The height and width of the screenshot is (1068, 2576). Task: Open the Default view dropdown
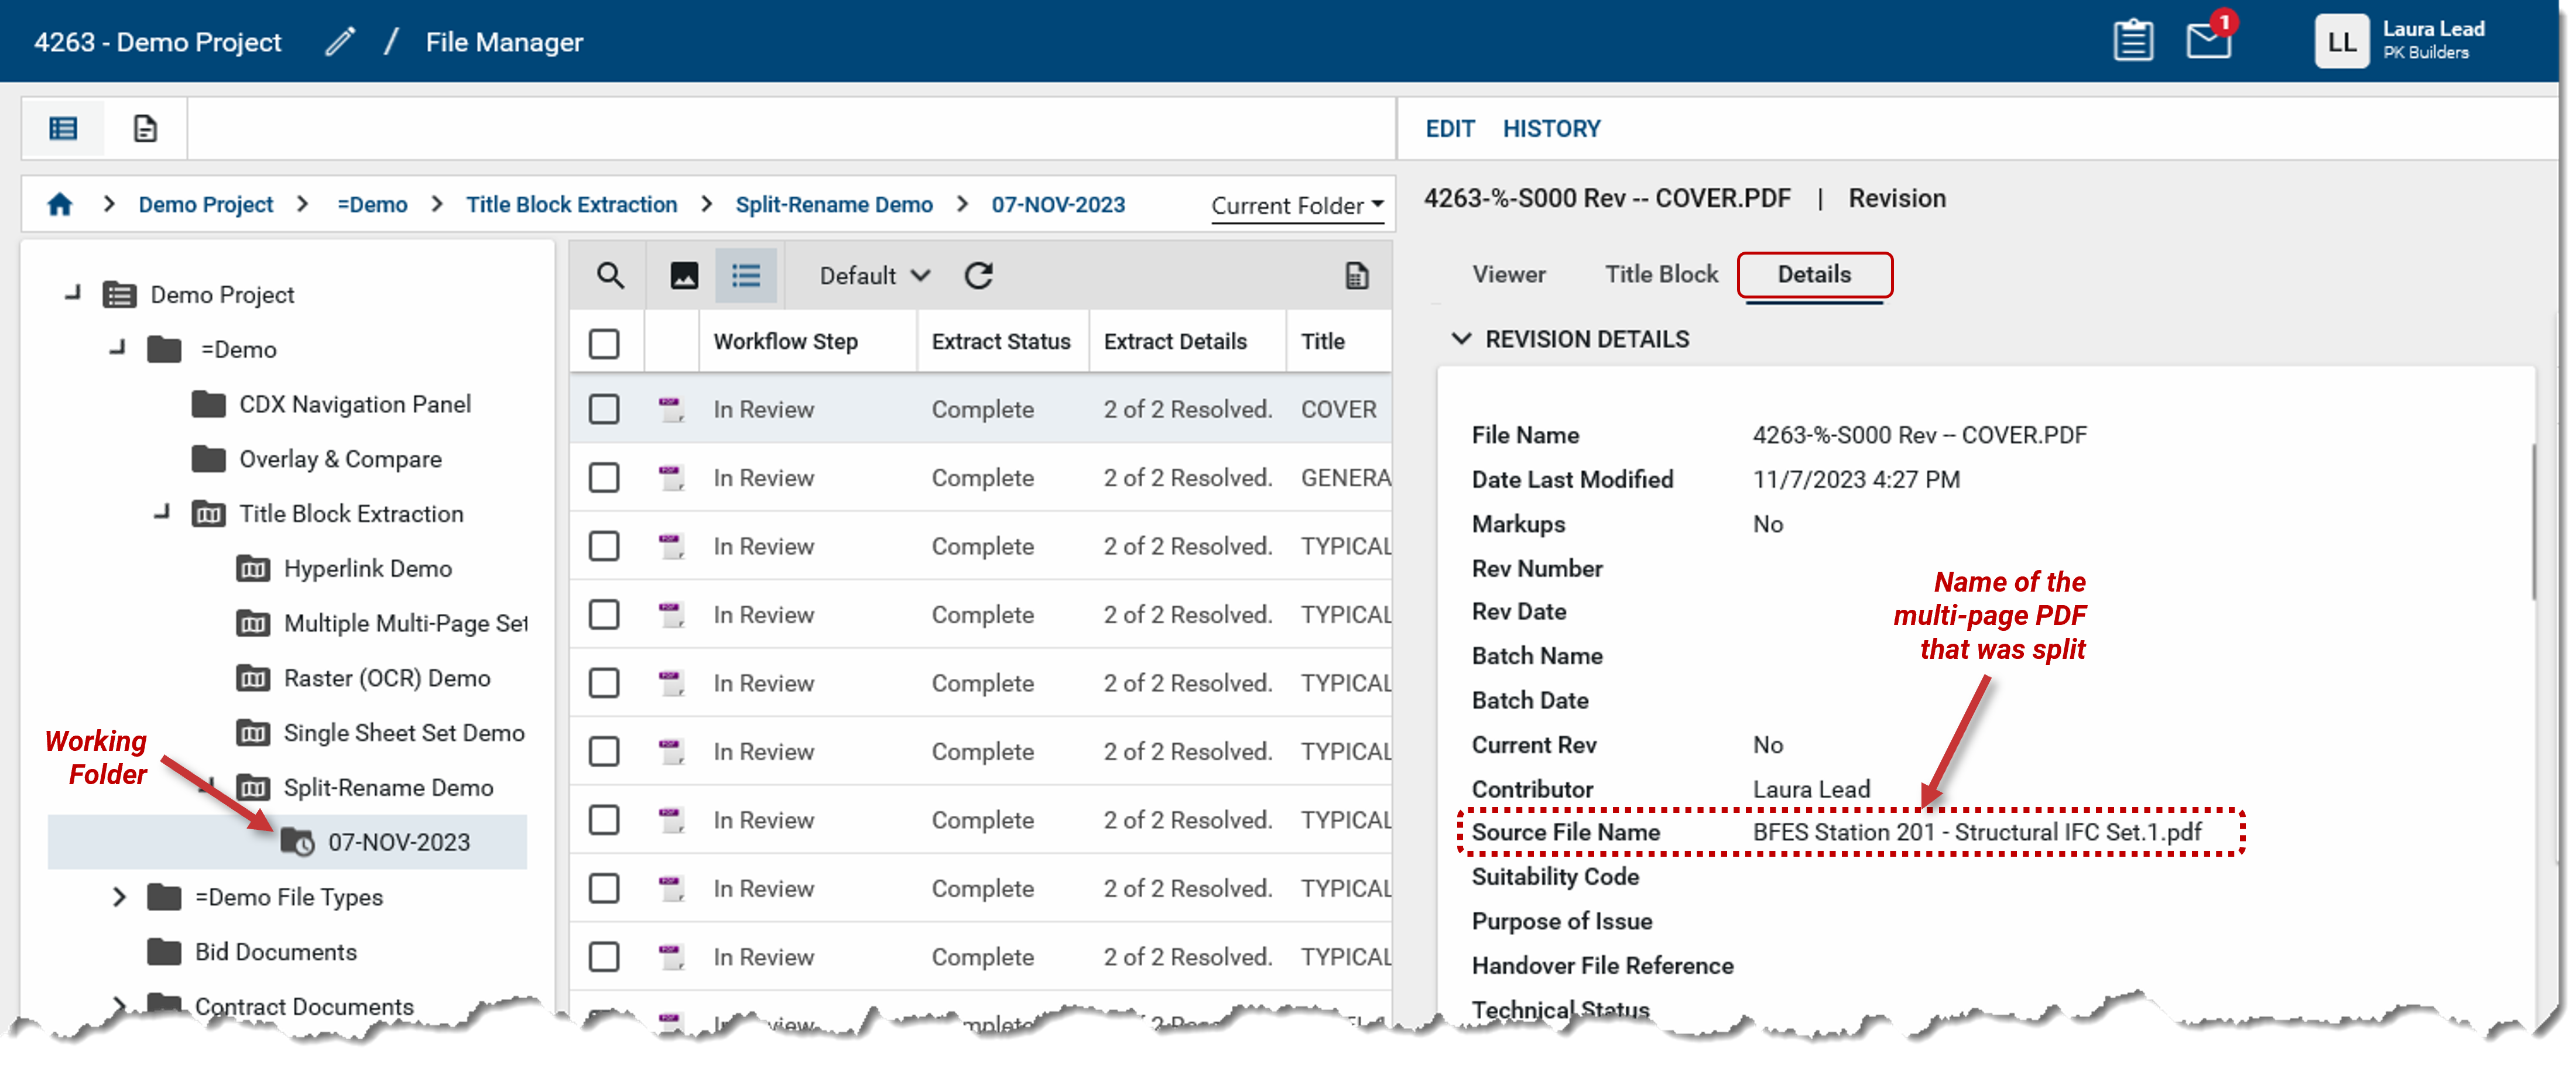click(x=874, y=276)
